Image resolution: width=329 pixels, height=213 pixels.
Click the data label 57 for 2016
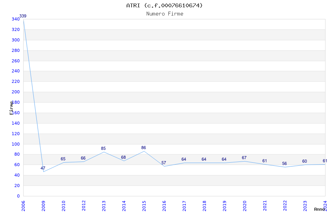tap(164, 163)
